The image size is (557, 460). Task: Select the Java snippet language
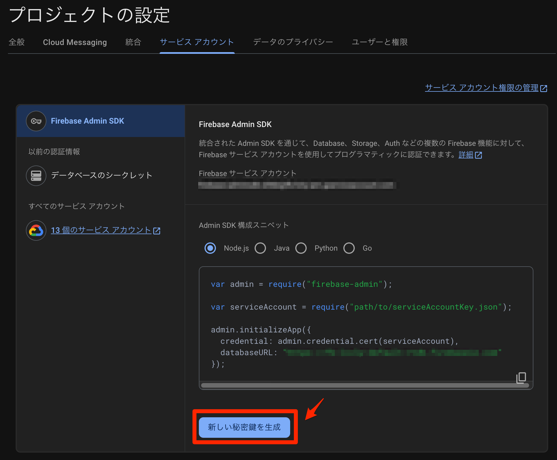click(x=260, y=248)
